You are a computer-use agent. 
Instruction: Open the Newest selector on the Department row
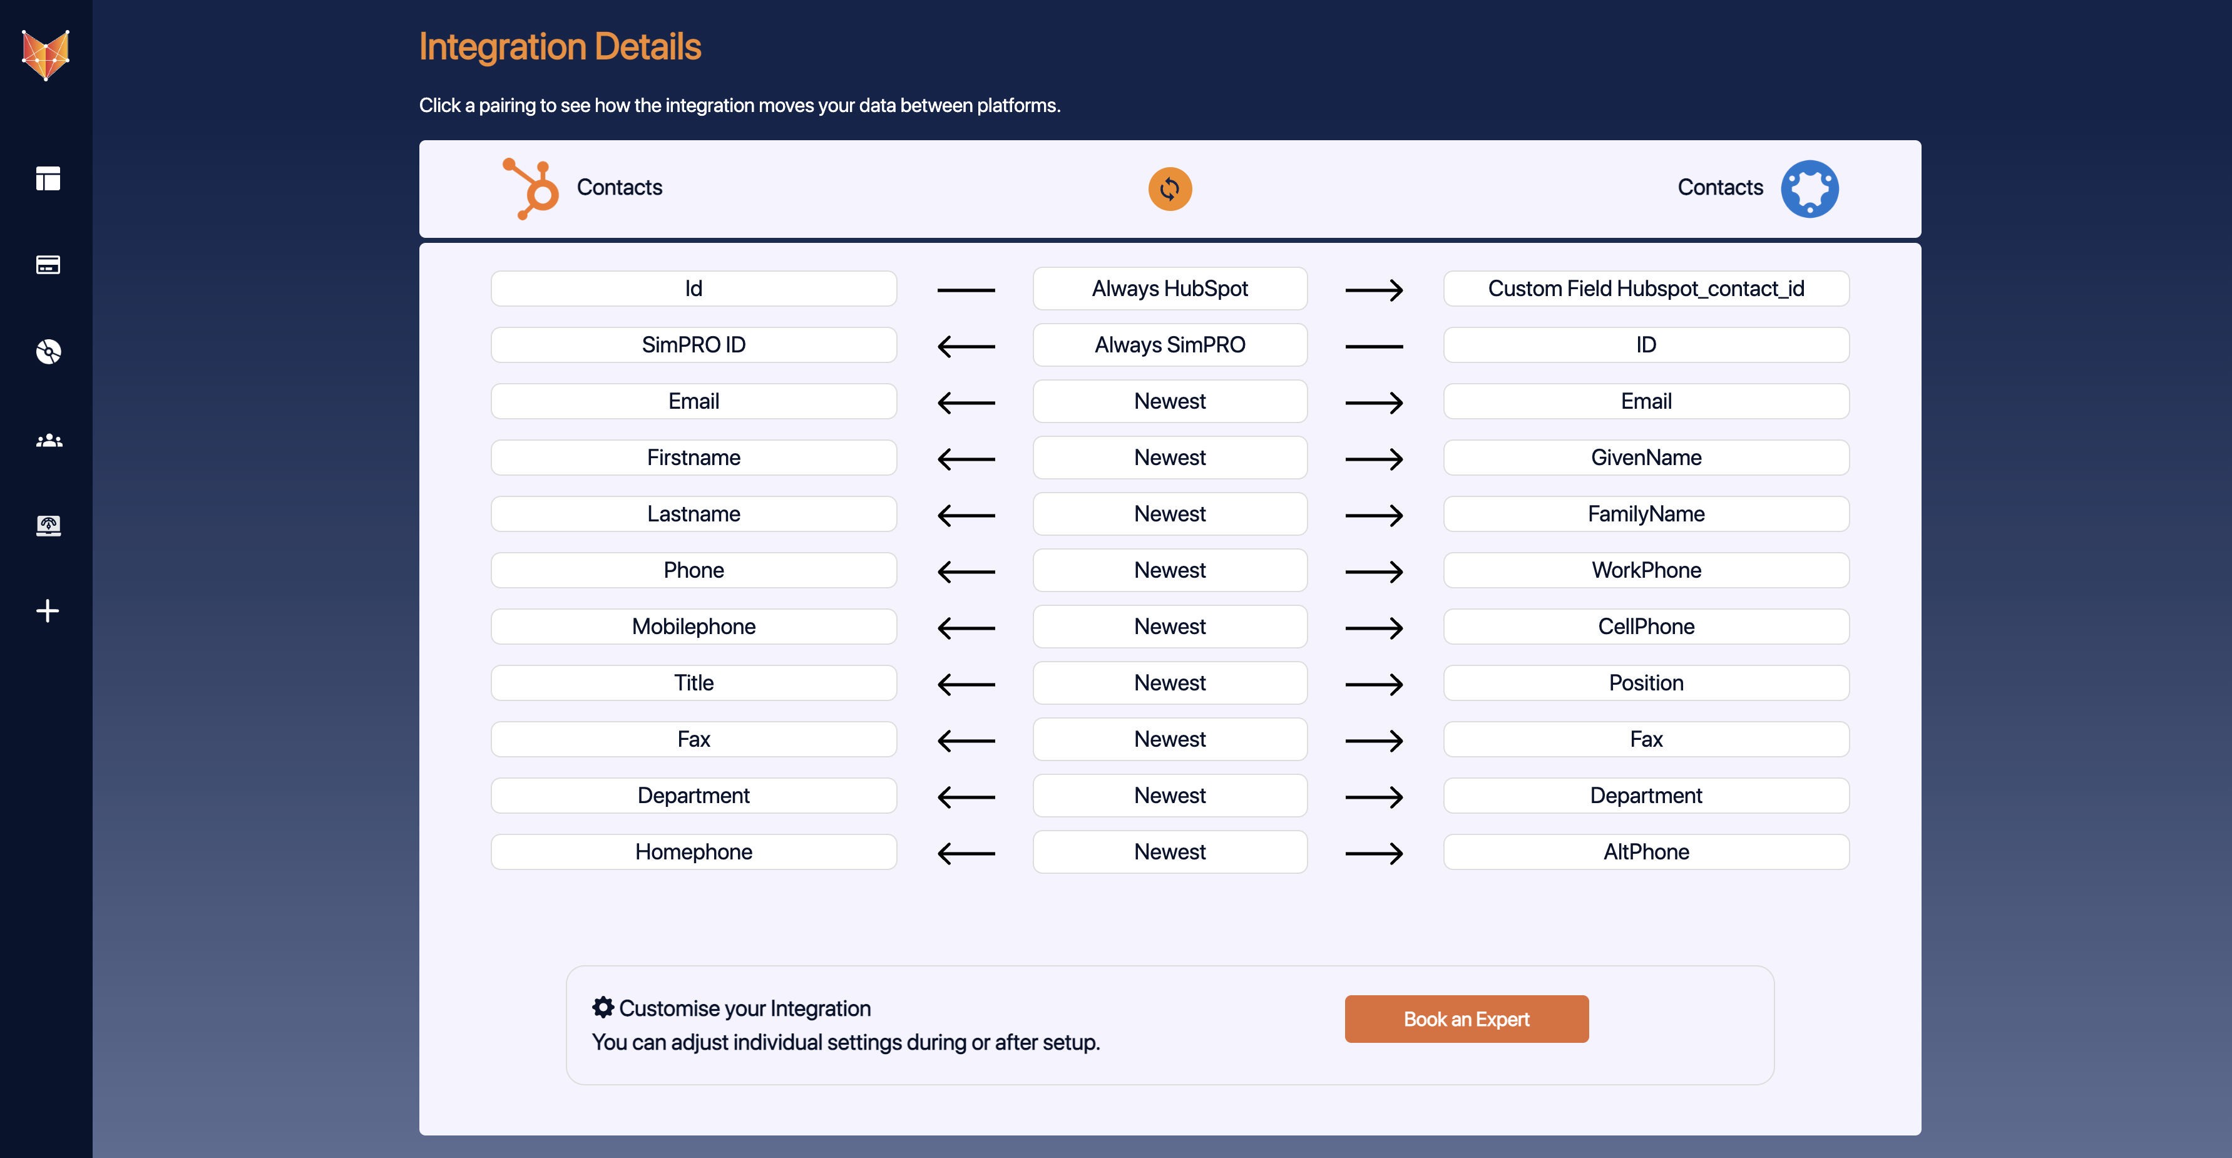1170,795
